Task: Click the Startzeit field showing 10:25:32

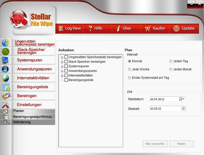Action: pos(168,109)
